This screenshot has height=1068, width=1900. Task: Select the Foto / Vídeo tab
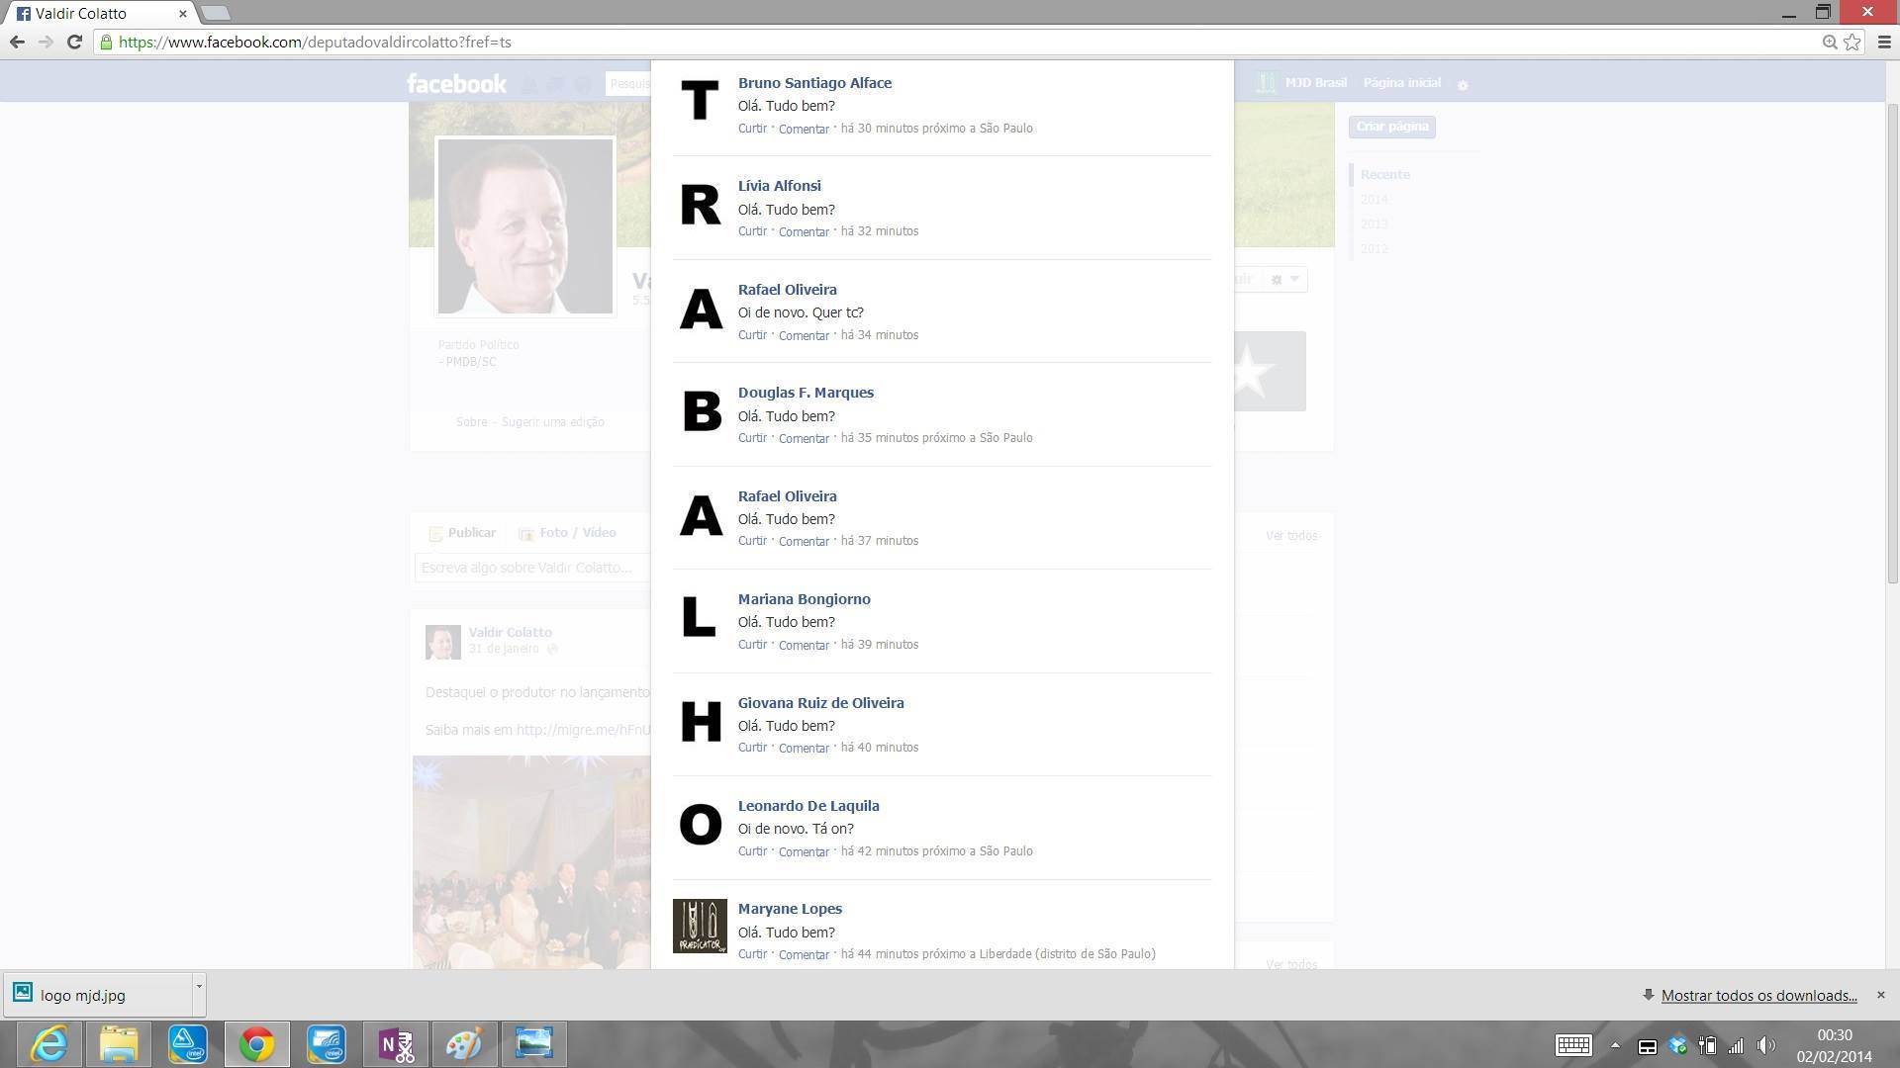click(567, 533)
